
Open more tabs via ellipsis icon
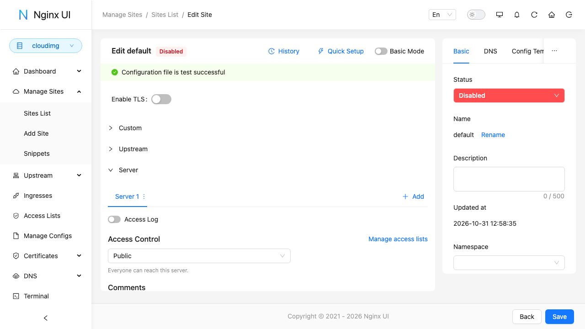pyautogui.click(x=554, y=51)
